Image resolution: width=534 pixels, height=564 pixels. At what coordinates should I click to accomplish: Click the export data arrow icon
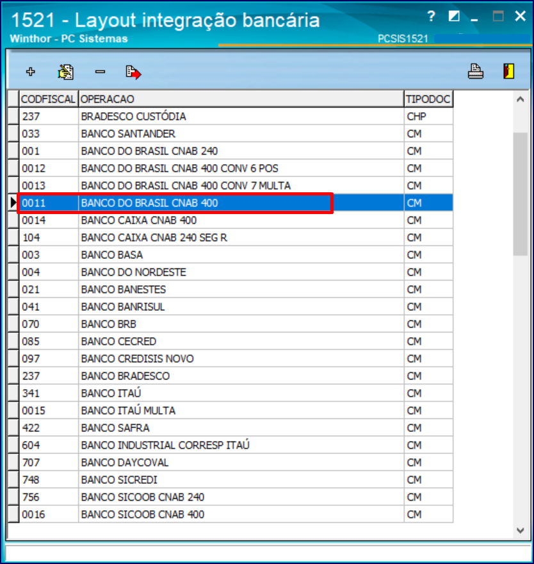tap(134, 72)
